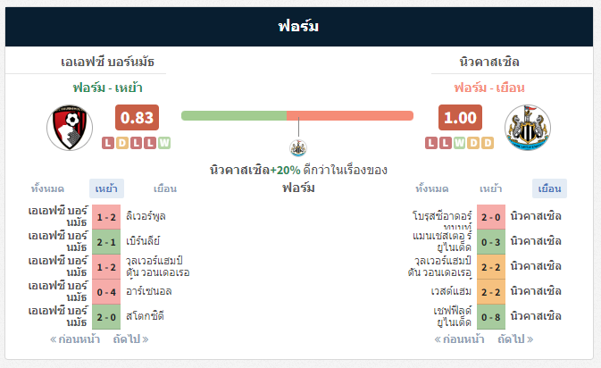
Task: Click Bournemouth's green W form badge
Action: [164, 143]
